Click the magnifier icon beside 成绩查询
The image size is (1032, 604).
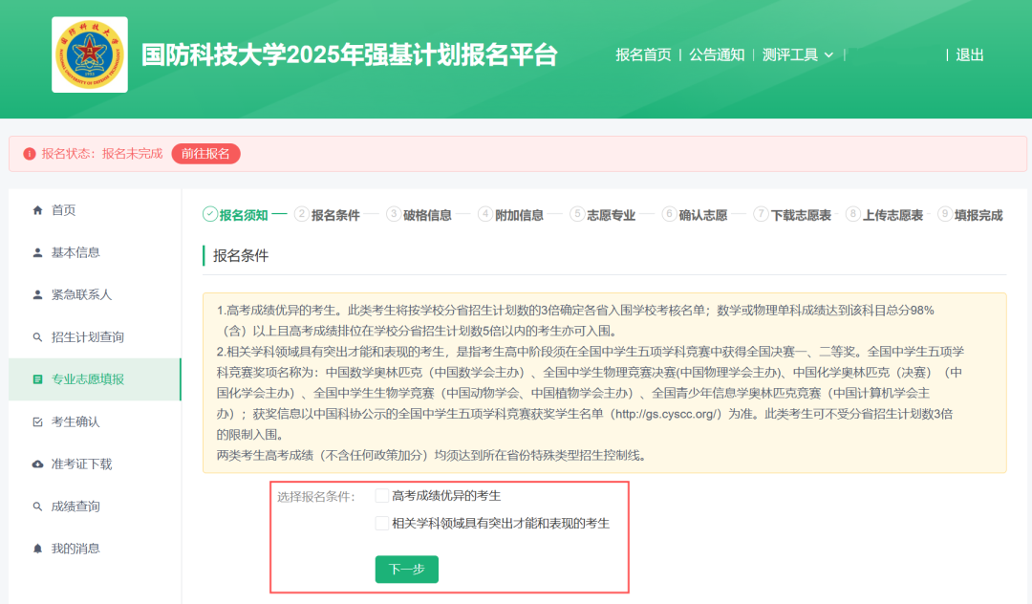coord(37,507)
